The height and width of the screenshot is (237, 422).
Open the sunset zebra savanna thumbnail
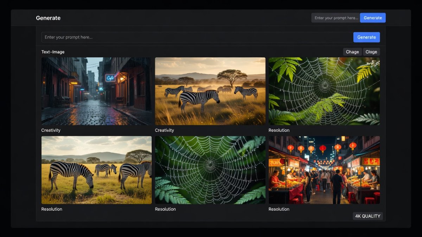click(210, 91)
